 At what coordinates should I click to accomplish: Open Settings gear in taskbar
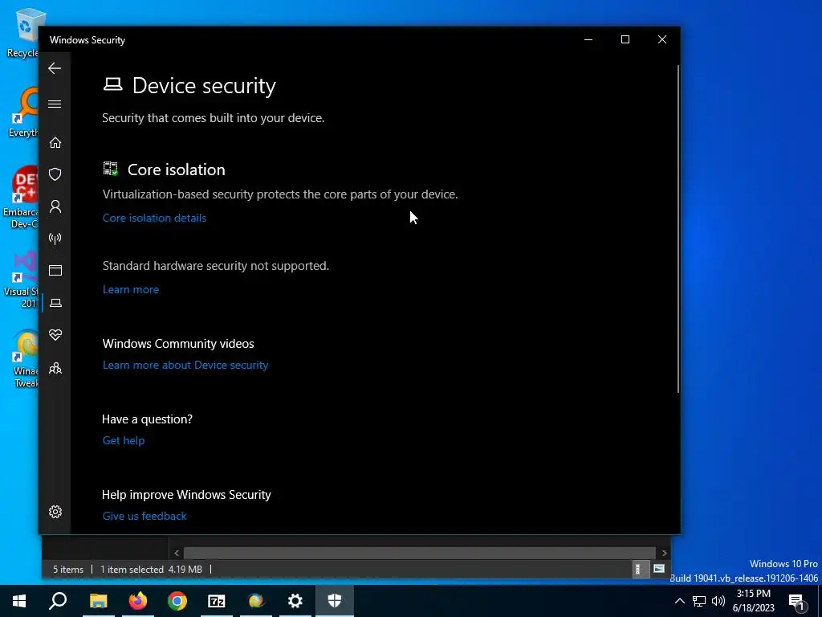[295, 601]
